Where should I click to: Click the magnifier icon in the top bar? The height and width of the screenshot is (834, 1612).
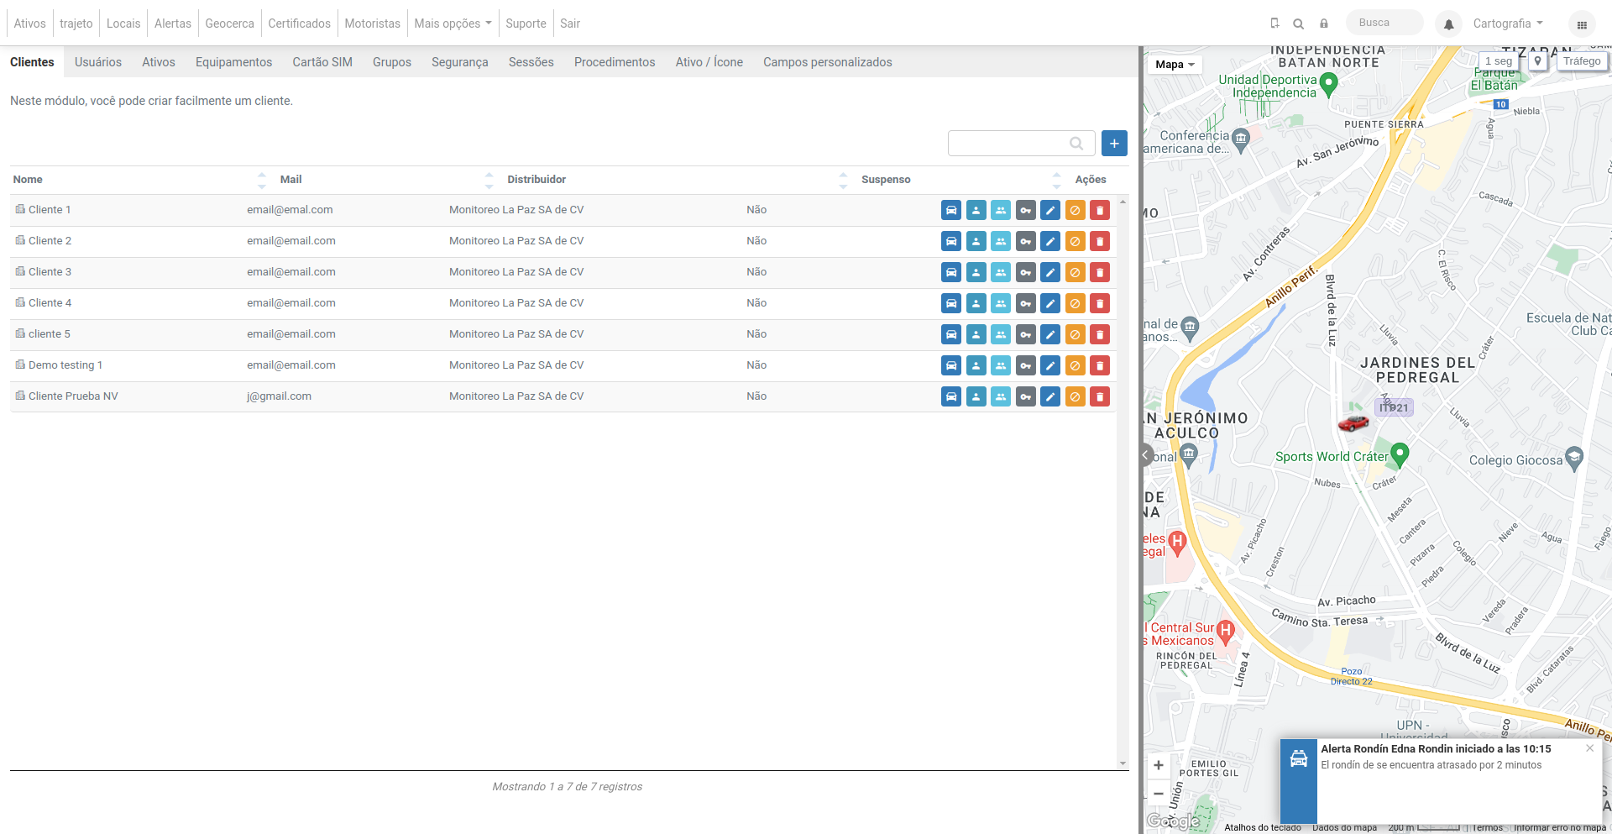point(1299,24)
